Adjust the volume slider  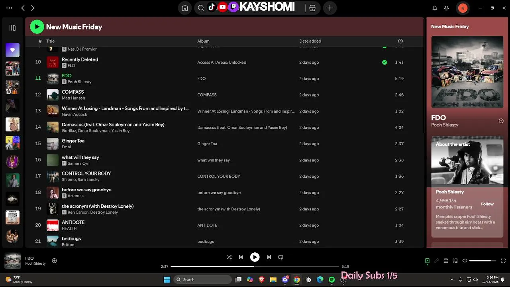(x=483, y=261)
